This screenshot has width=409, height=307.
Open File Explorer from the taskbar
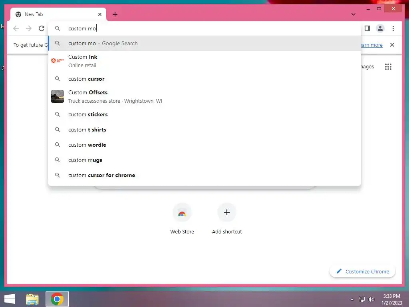(32, 299)
